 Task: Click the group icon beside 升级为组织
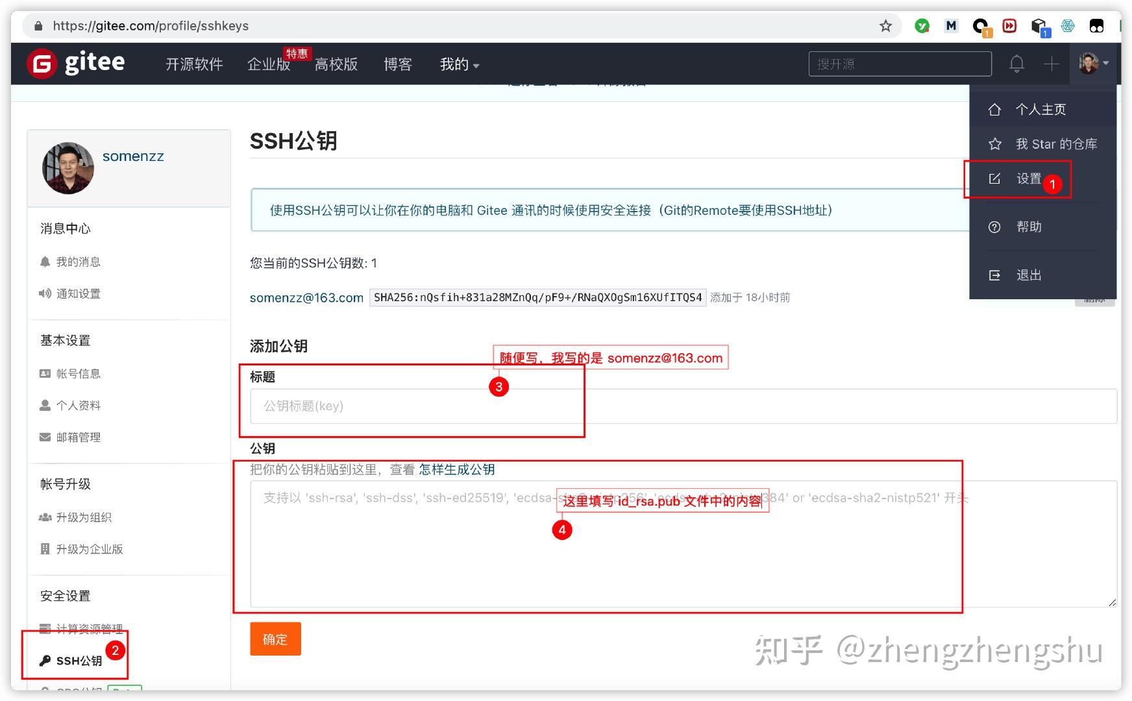45,517
